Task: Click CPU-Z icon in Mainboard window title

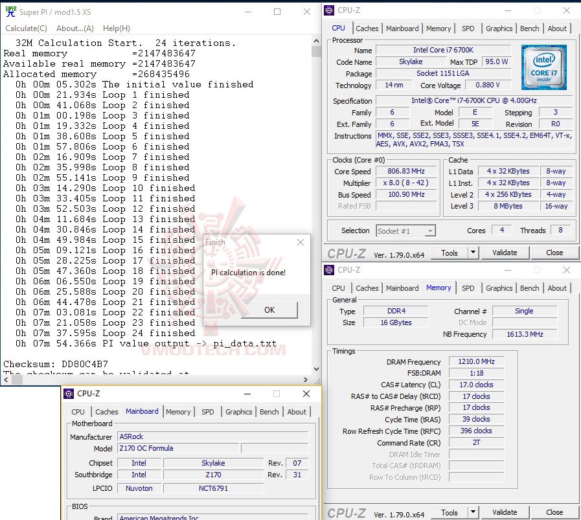Action: point(69,394)
